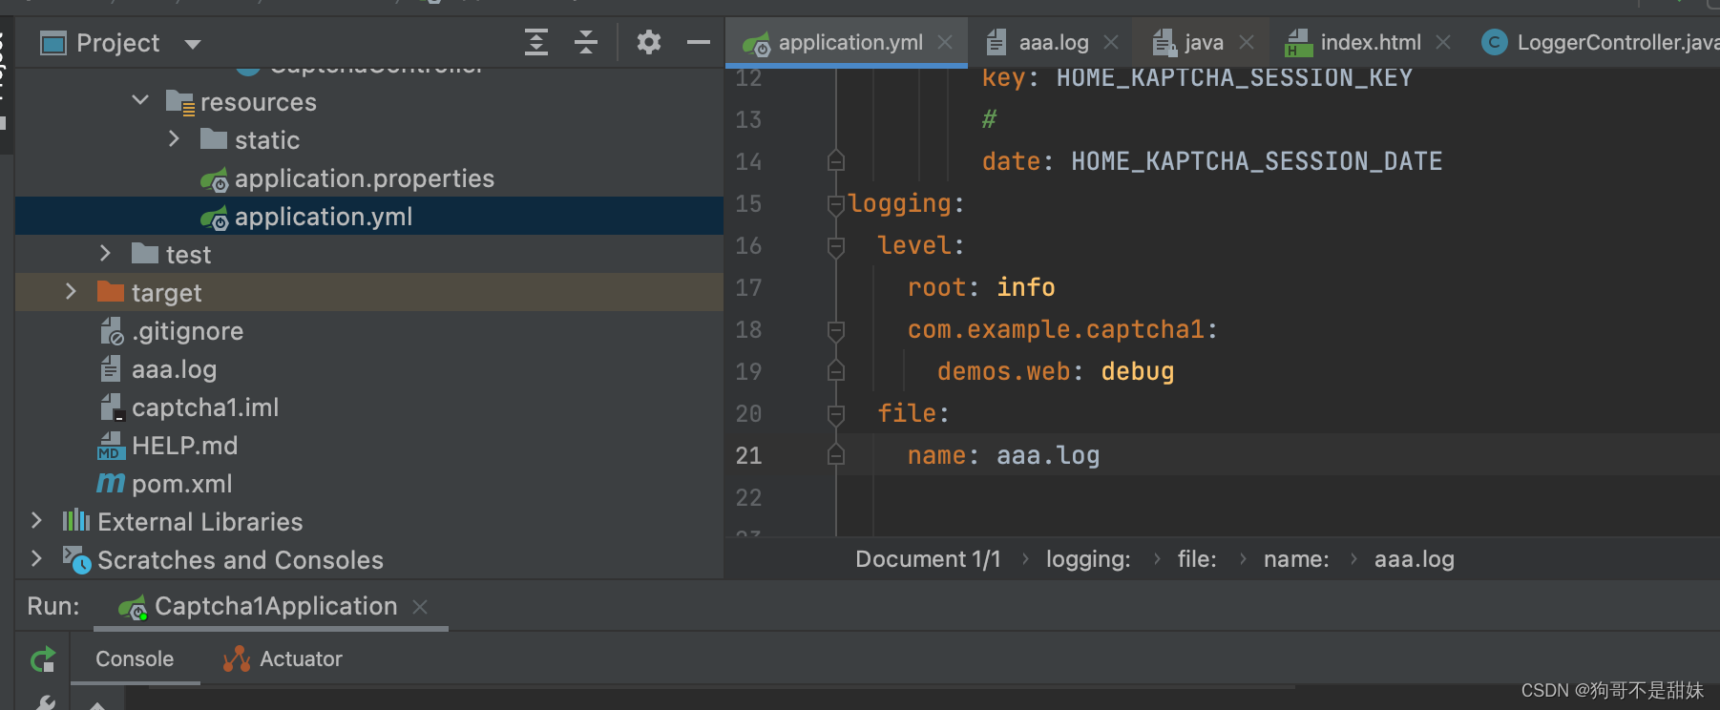Close the application.yml tab
Viewport: 1720px width, 710px height.
pos(945,42)
